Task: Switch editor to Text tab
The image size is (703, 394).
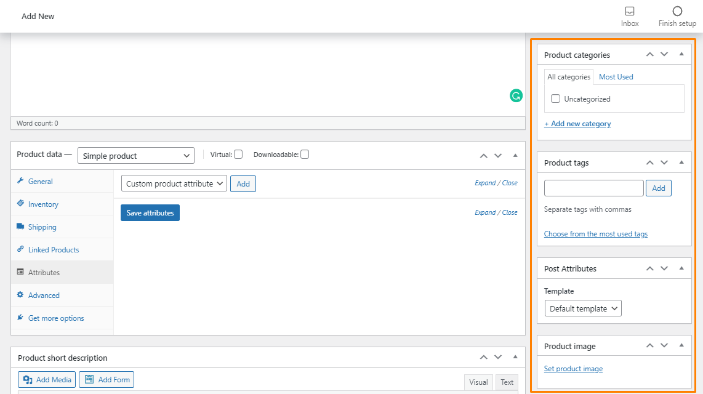Action: click(507, 382)
